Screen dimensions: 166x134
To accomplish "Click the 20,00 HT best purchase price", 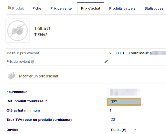I will [117, 53].
